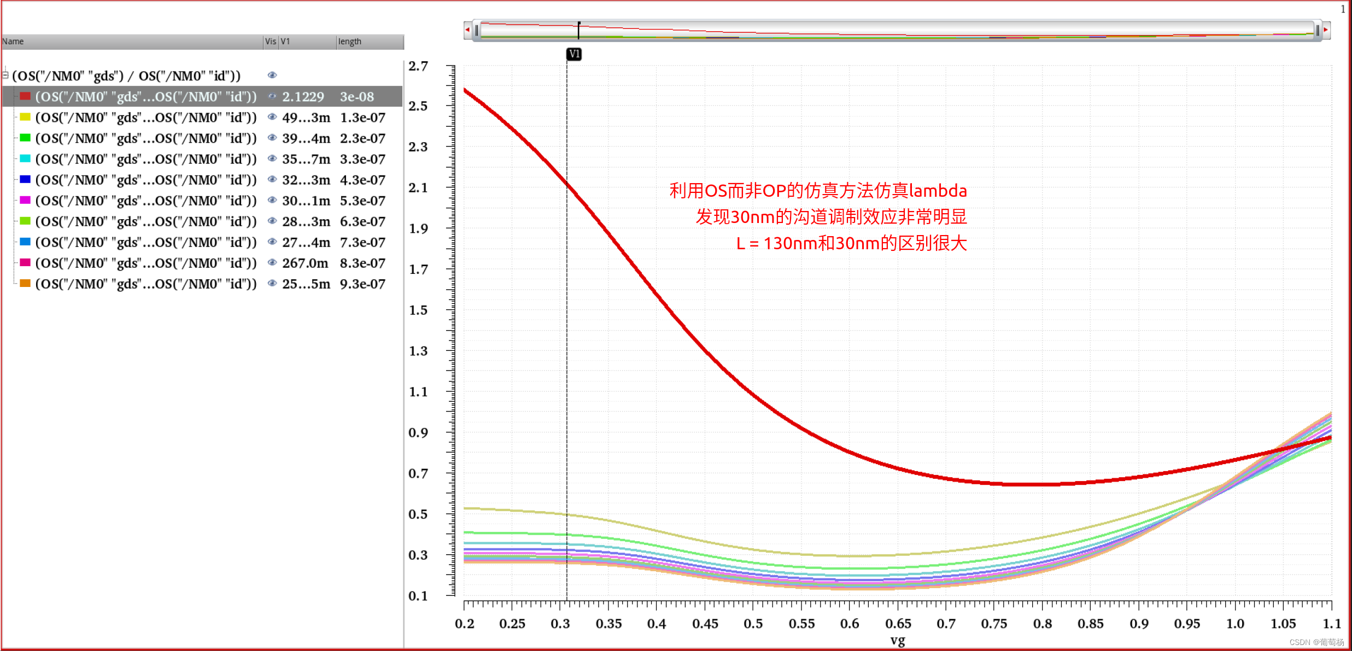Click the yellow swatch for 1.3e-07 trace
This screenshot has width=1352, height=651.
[25, 117]
